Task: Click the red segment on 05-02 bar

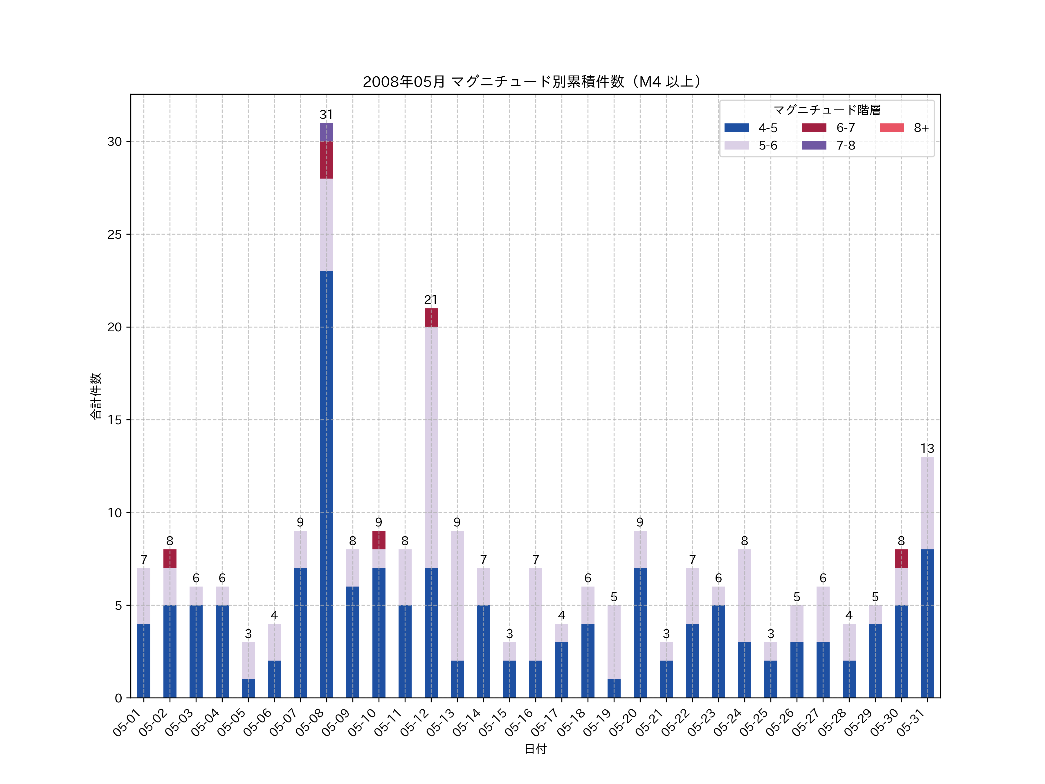Action: [170, 559]
